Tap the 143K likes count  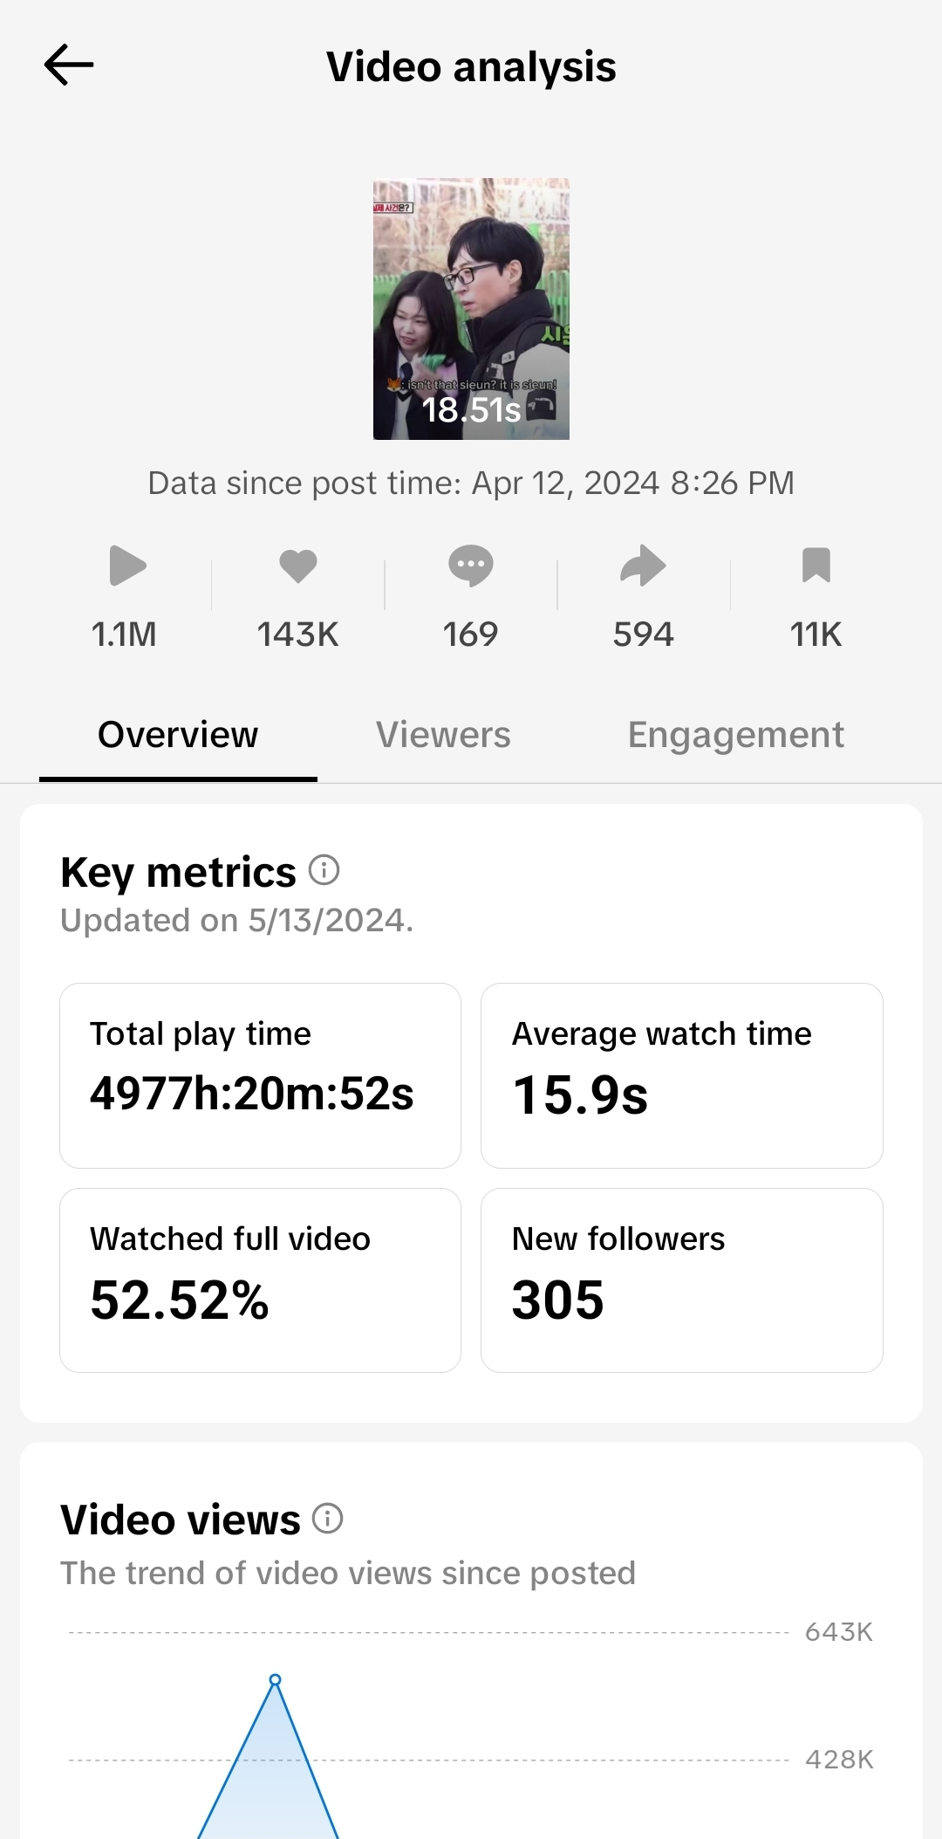pos(297,635)
